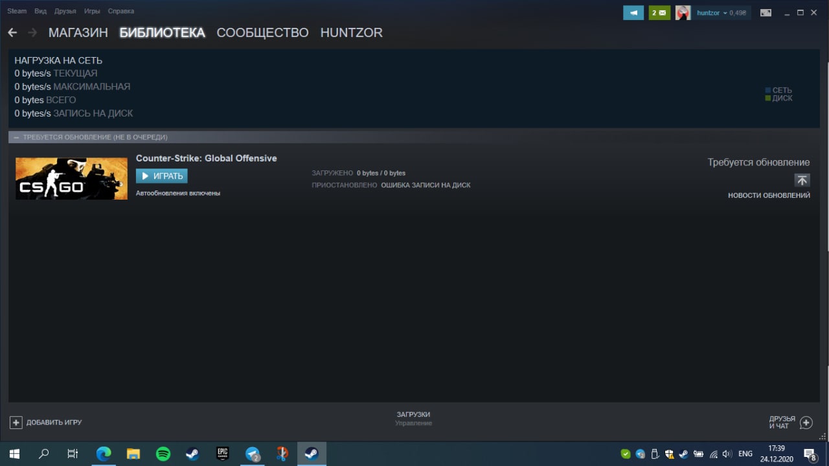Go back with the left arrow
The width and height of the screenshot is (829, 466).
click(x=12, y=32)
